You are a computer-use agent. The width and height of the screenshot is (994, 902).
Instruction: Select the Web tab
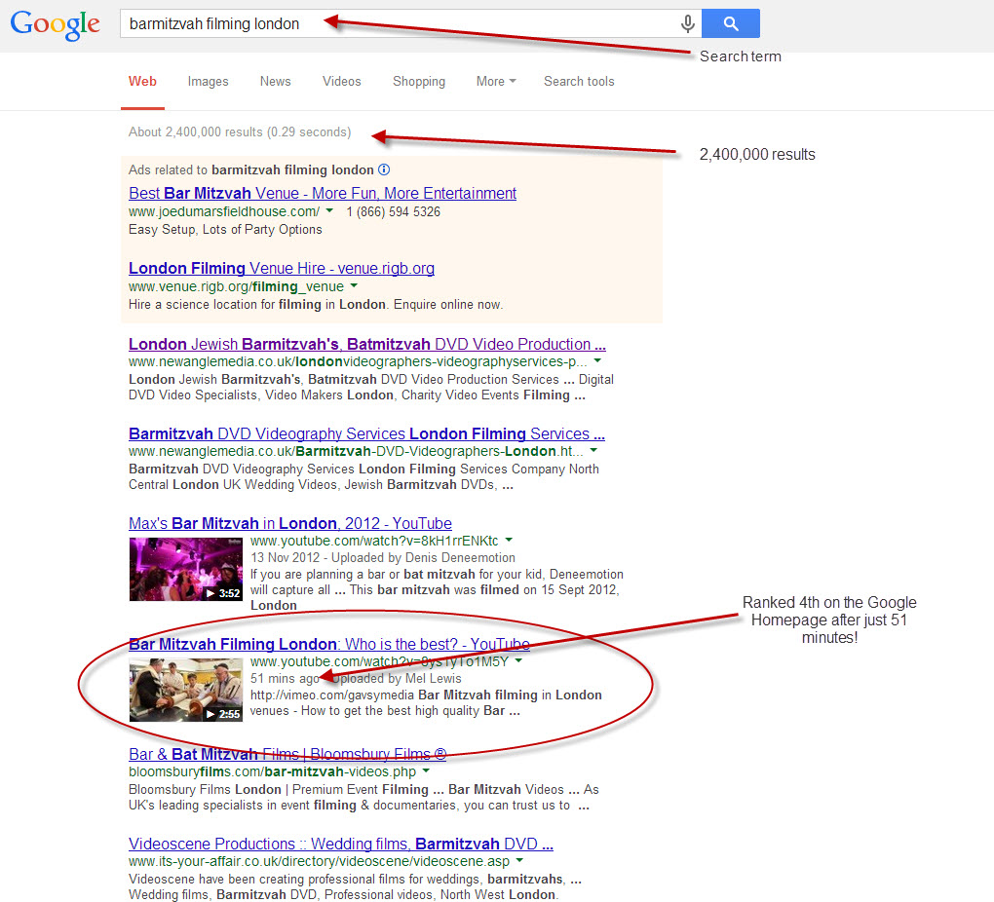point(142,81)
